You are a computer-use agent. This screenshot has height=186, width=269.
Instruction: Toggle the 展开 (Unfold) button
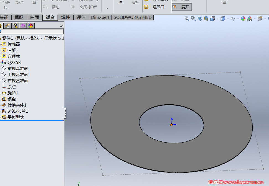(182, 7)
